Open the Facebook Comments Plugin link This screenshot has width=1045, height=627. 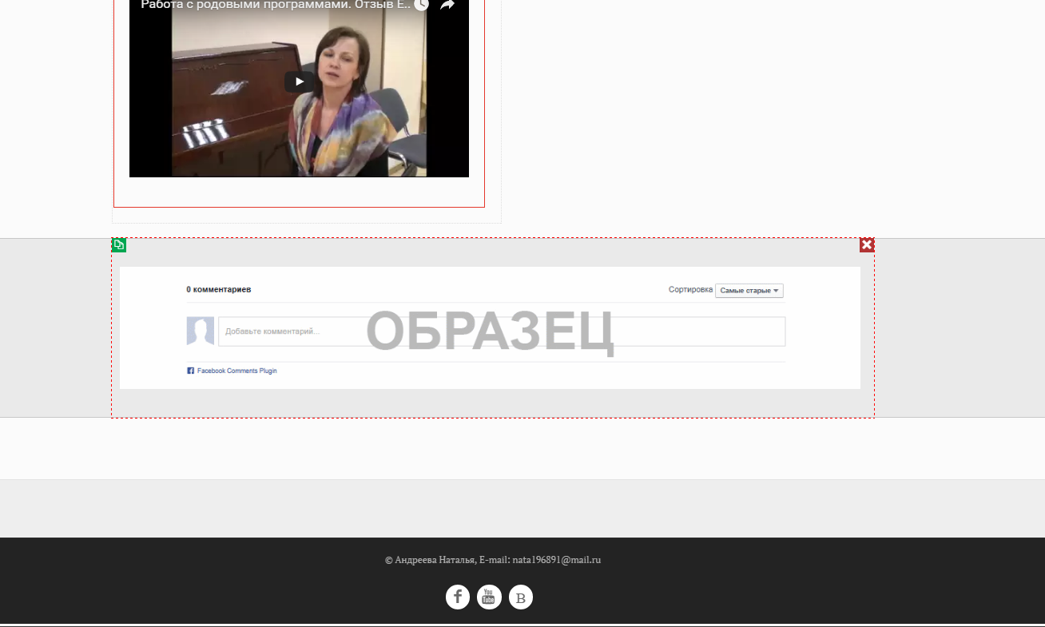click(x=236, y=371)
